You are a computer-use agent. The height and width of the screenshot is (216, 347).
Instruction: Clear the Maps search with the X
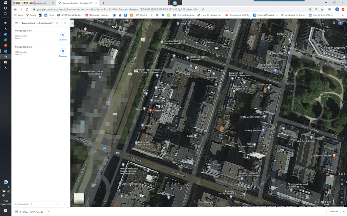click(64, 23)
